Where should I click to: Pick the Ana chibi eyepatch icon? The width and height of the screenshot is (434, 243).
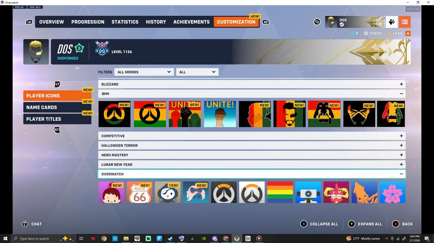tap(168, 192)
